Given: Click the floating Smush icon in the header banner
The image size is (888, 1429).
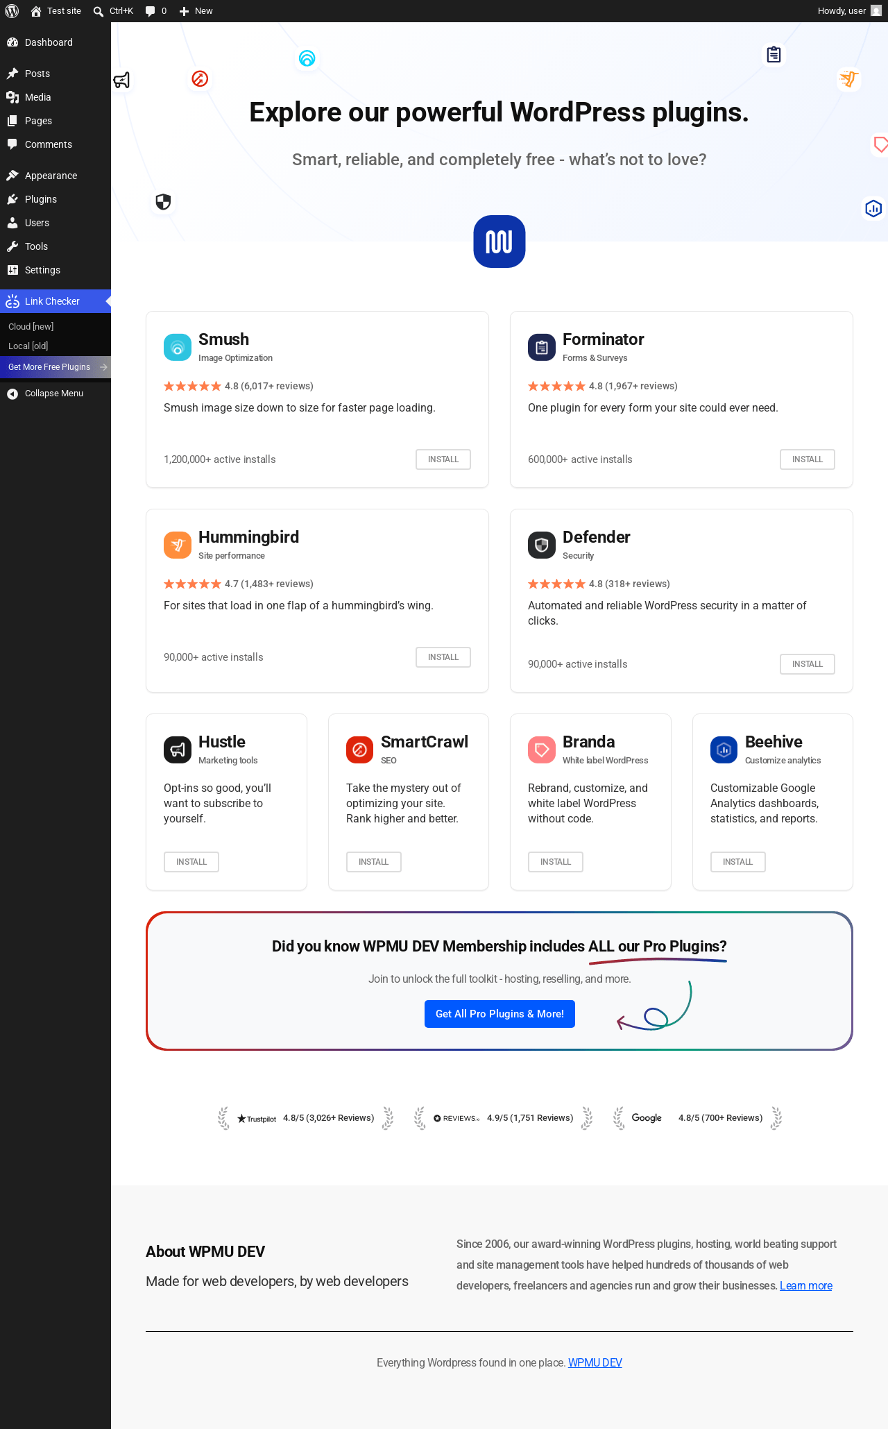Looking at the screenshot, I should [307, 58].
